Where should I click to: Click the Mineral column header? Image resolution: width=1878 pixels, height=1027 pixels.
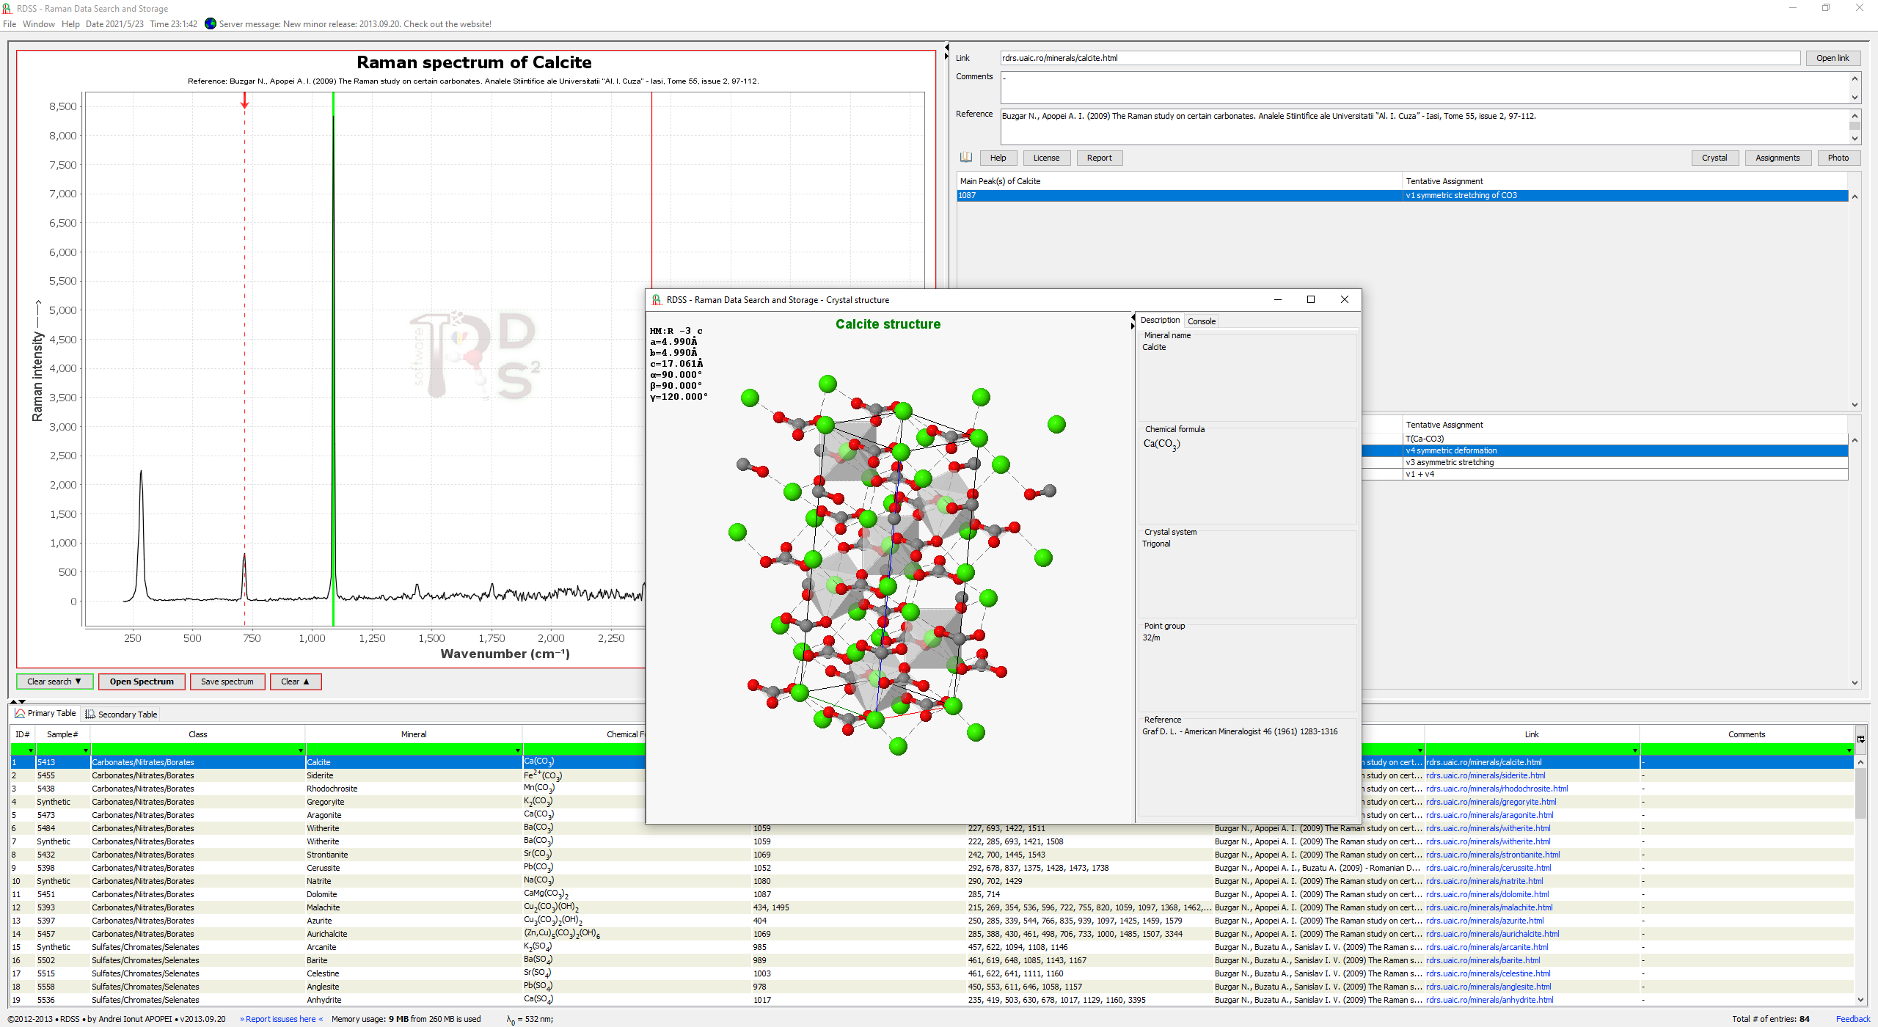tap(414, 734)
